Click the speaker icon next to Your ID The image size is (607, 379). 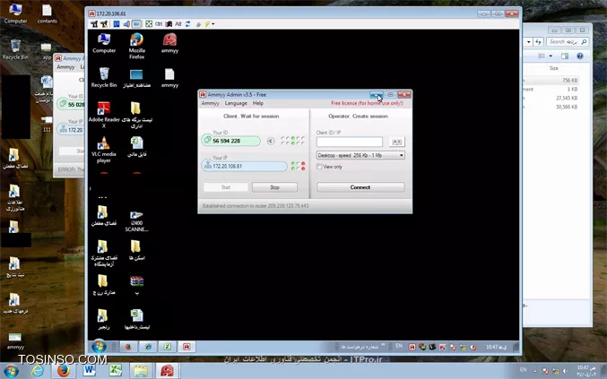(x=271, y=141)
